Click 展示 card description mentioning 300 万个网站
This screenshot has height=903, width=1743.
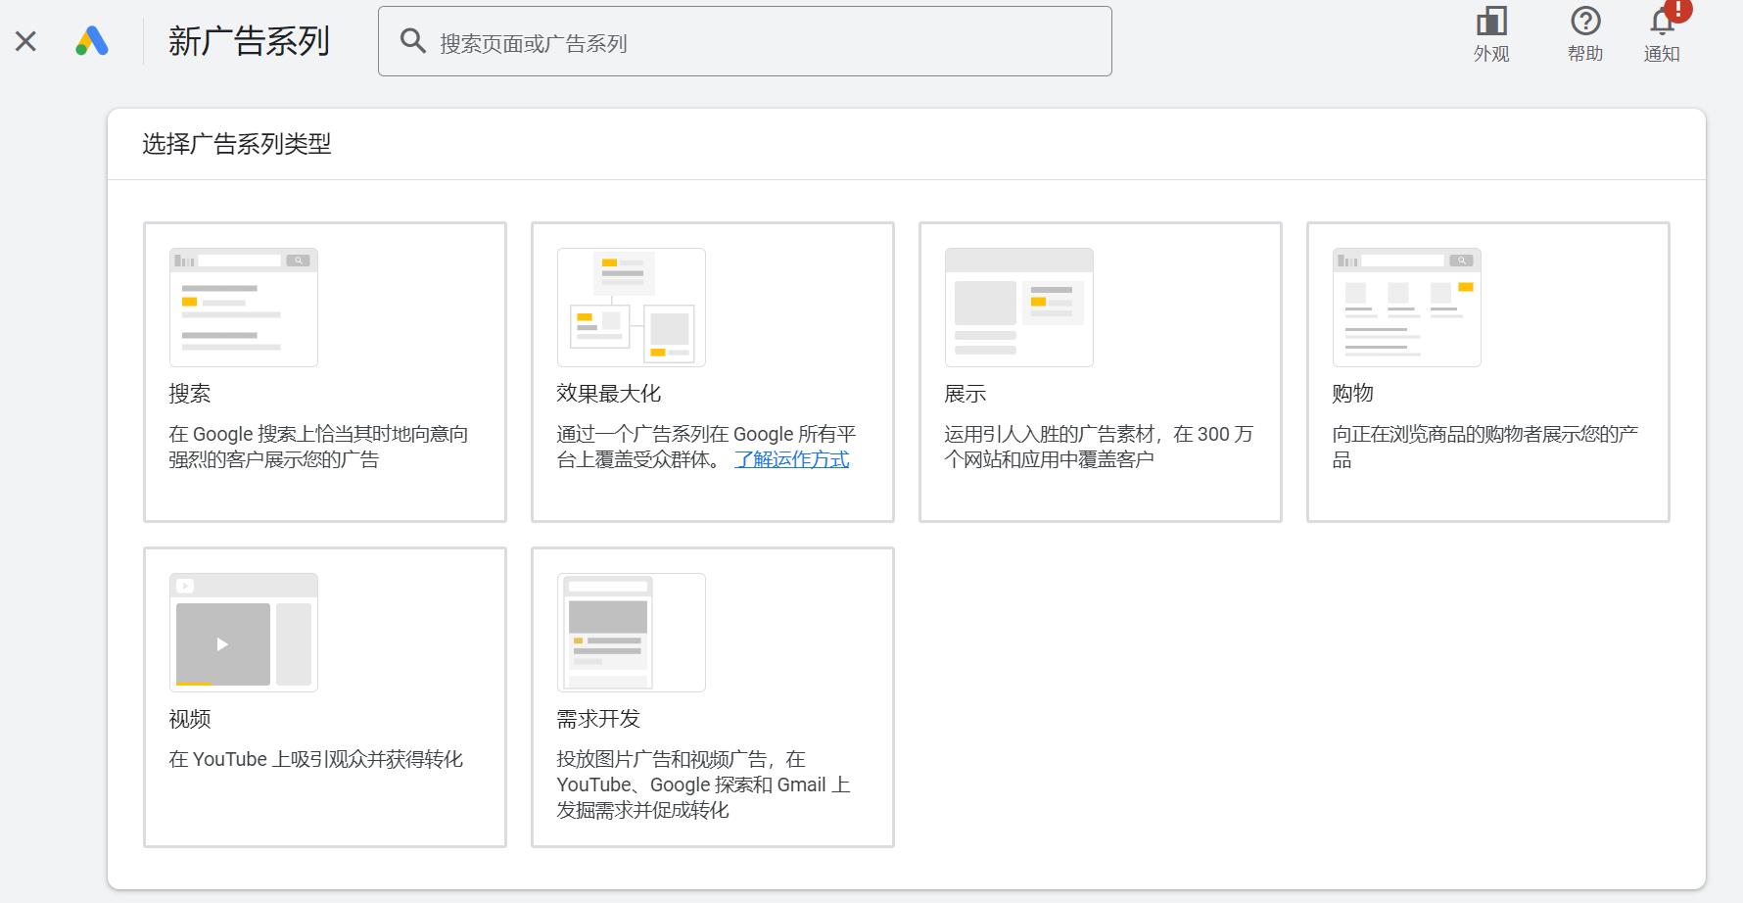point(1099,447)
